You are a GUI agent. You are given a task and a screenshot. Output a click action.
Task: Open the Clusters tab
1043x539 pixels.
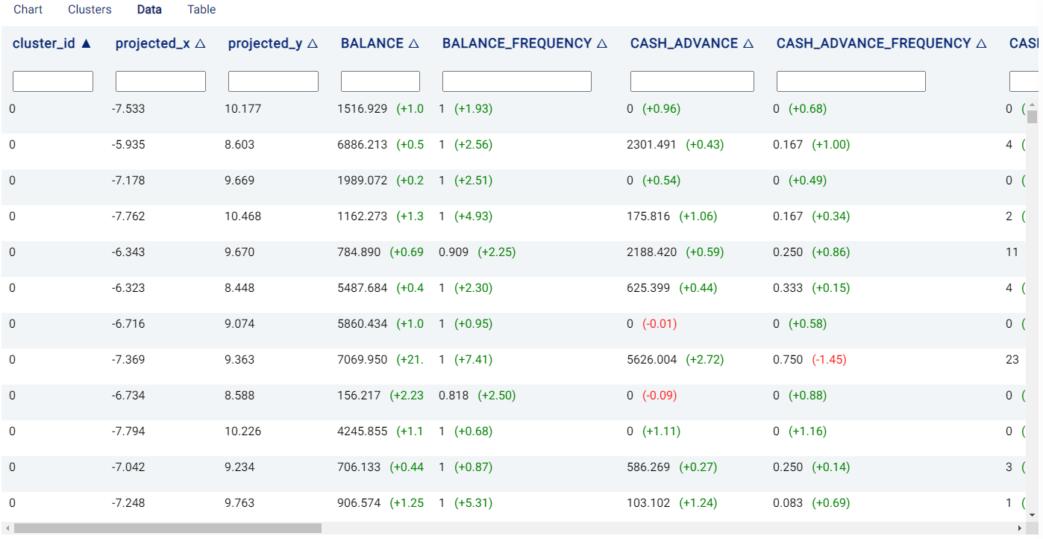(x=90, y=10)
